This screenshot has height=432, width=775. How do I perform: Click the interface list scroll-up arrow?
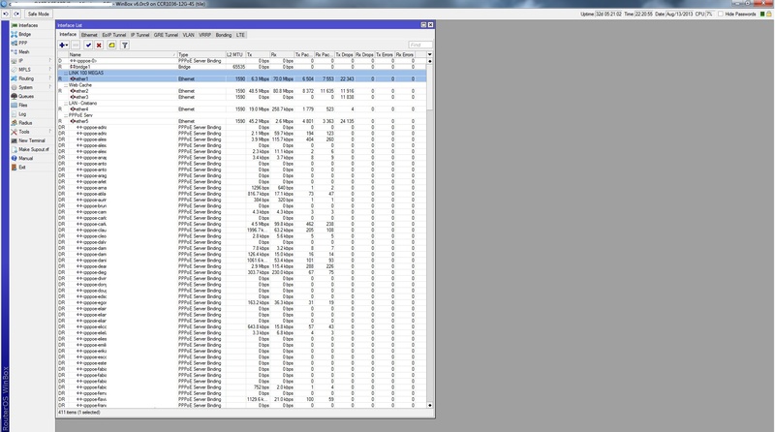pyautogui.click(x=429, y=61)
